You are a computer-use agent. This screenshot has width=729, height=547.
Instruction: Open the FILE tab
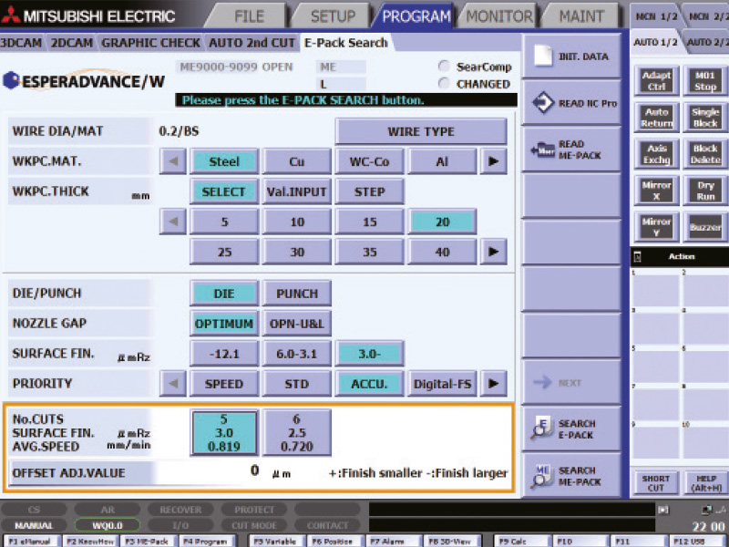pos(249,16)
